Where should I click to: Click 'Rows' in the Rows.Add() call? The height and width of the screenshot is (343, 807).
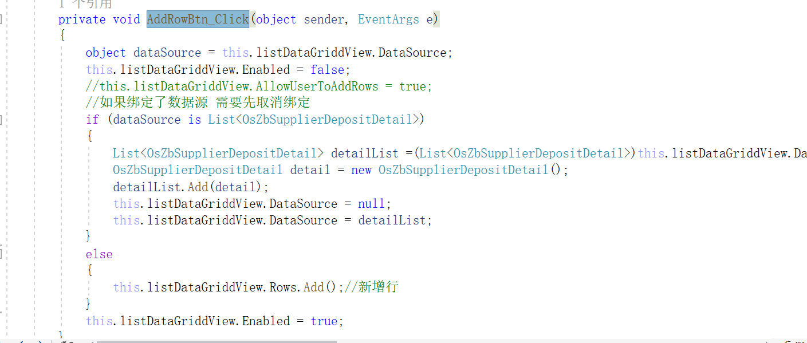tap(283, 287)
